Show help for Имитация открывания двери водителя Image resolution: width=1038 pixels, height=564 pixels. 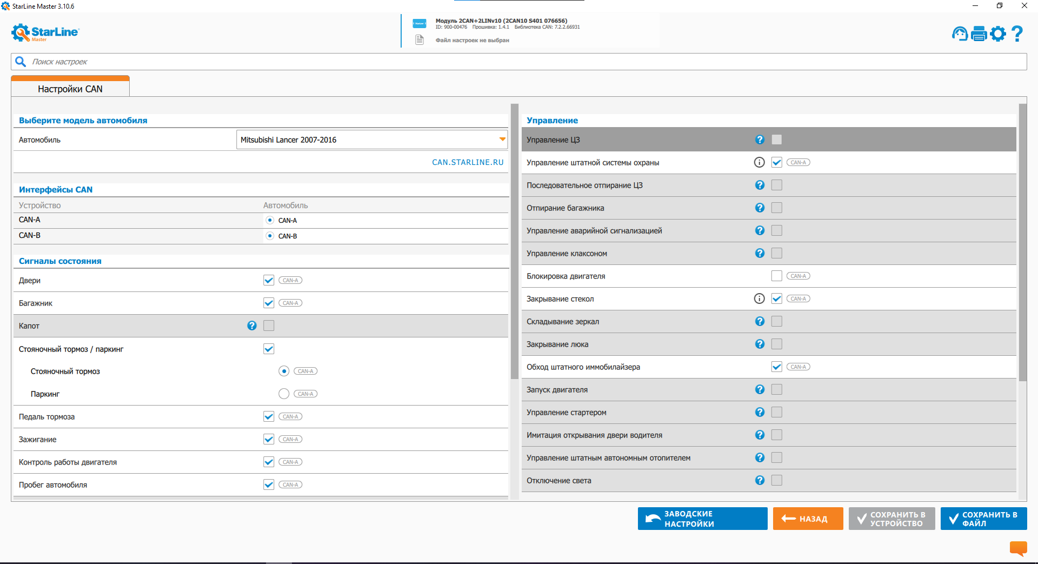point(760,435)
